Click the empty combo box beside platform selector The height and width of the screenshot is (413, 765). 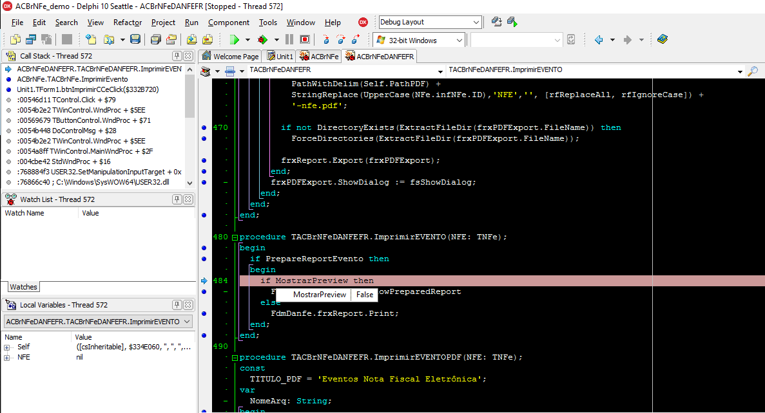(x=516, y=40)
